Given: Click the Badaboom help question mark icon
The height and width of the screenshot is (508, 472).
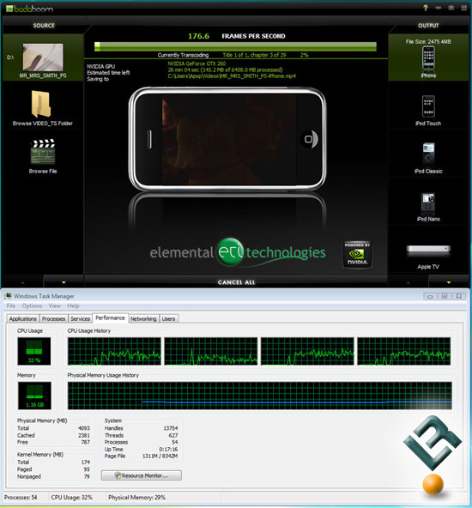Looking at the screenshot, I should pyautogui.click(x=426, y=8).
